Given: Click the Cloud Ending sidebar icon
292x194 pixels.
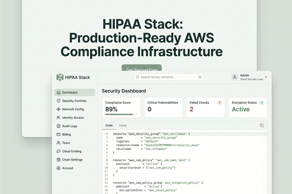Looking at the screenshot, I should [x=59, y=151].
